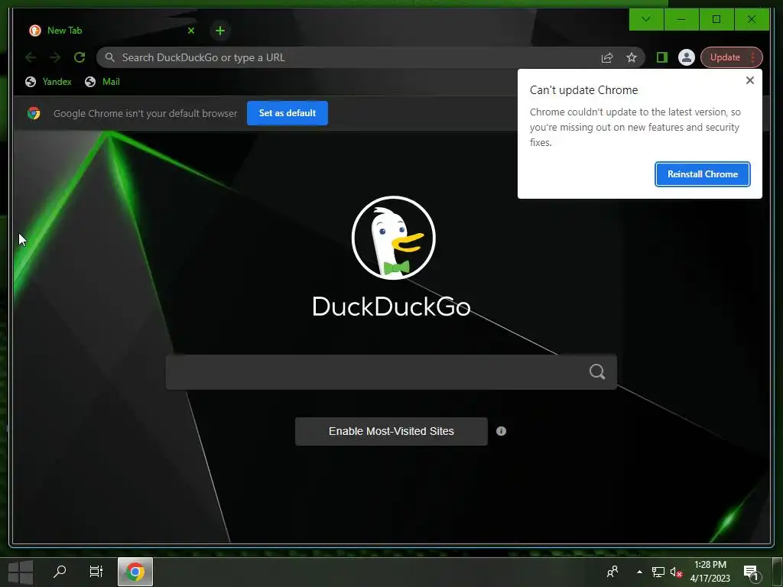The width and height of the screenshot is (783, 587).
Task: Go forward with the forward arrow
Action: tap(55, 57)
